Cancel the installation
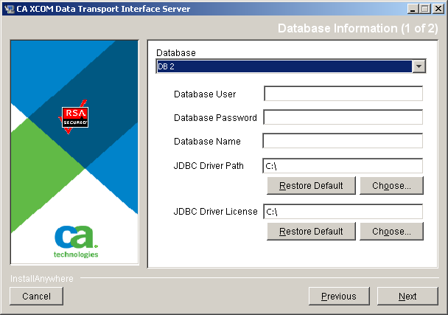This screenshot has width=448, height=315. [37, 296]
